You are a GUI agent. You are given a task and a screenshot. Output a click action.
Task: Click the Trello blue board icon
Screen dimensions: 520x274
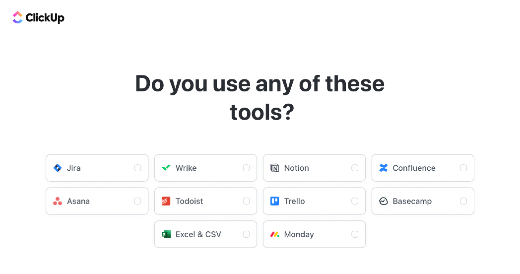click(274, 201)
